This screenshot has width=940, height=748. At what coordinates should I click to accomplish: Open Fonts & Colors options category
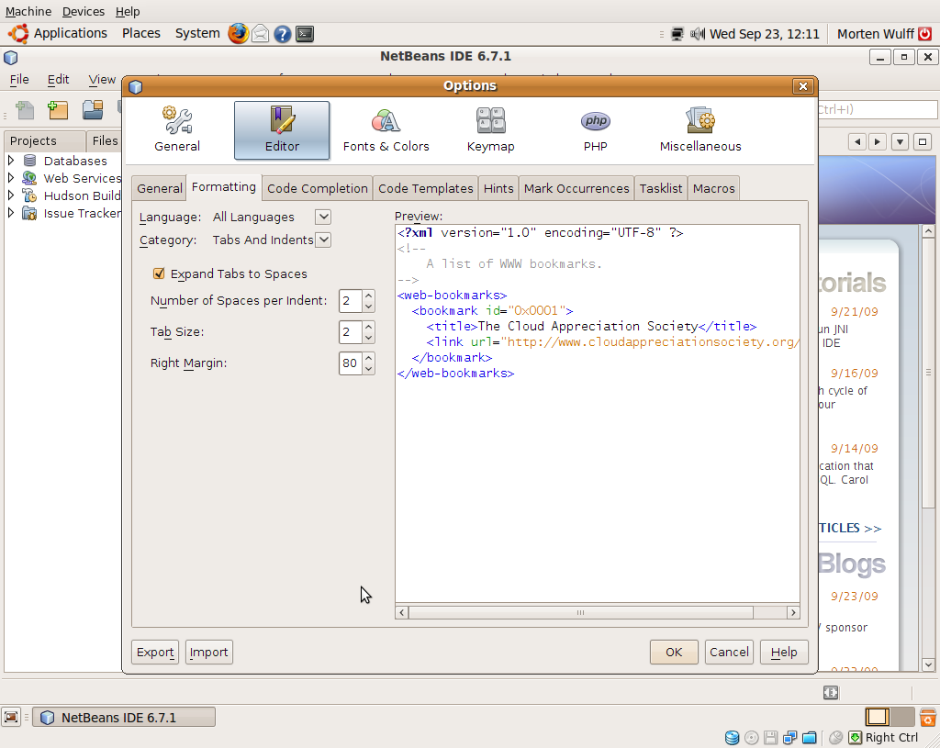coord(386,130)
